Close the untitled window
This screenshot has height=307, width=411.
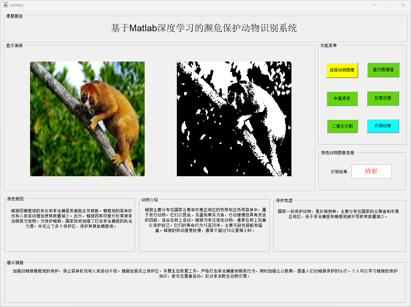tap(403, 5)
